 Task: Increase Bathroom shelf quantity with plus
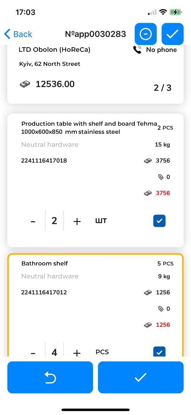click(x=77, y=352)
